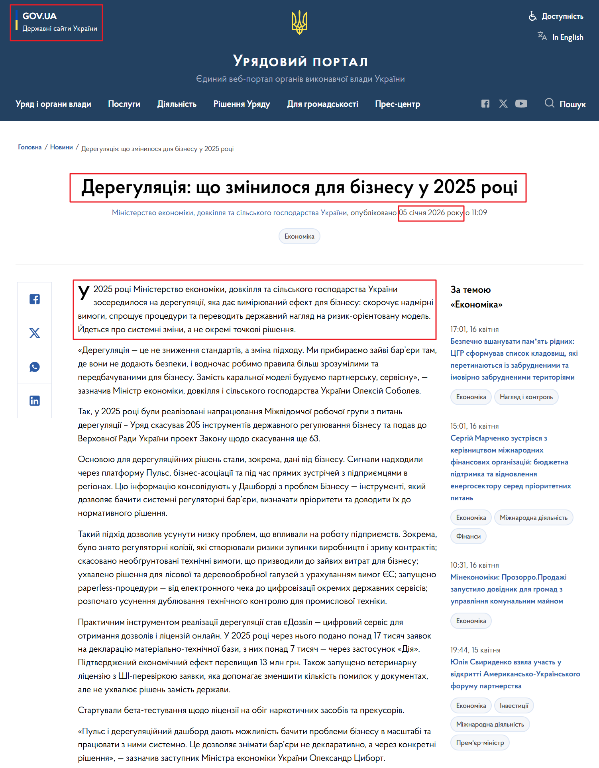599x768 pixels.
Task: Click the Нагляд і контроль tag
Action: coord(526,397)
